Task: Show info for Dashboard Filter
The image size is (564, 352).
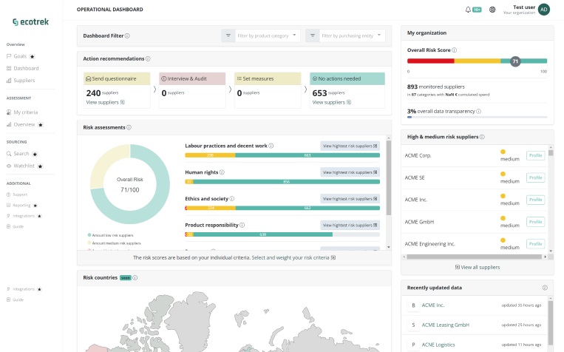Action: 127,36
